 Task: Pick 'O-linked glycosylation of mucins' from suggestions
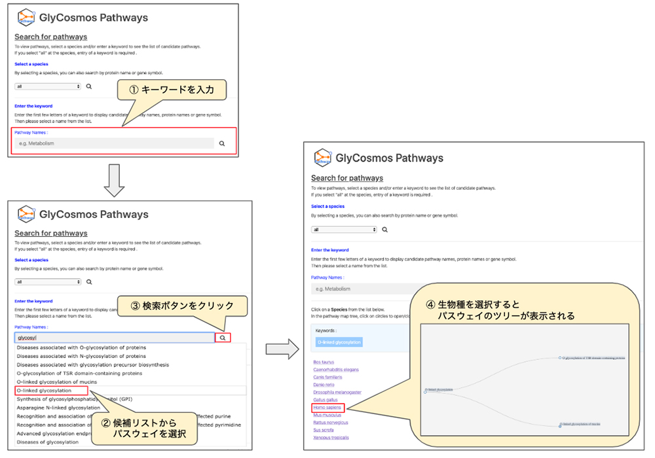pos(57,381)
